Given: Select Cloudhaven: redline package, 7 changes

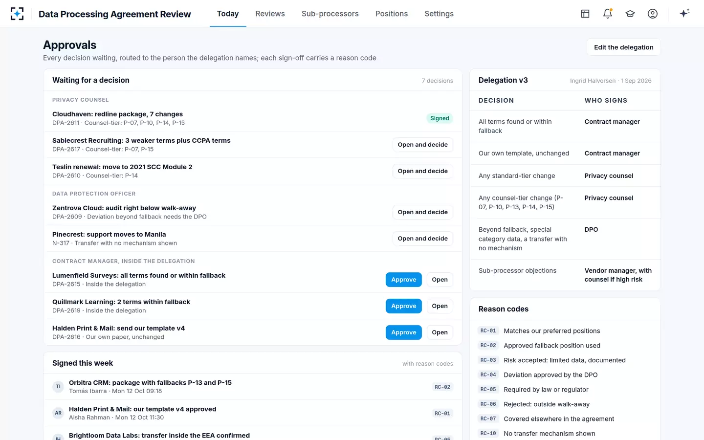Looking at the screenshot, I should pos(117,114).
